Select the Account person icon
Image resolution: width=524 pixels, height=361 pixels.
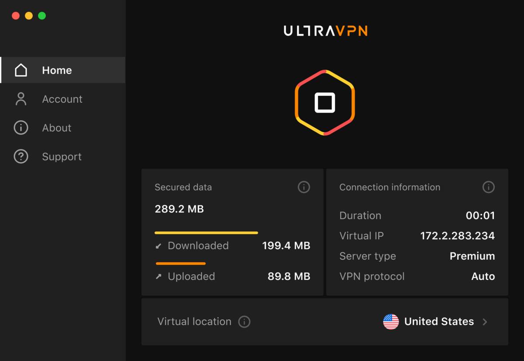click(21, 99)
